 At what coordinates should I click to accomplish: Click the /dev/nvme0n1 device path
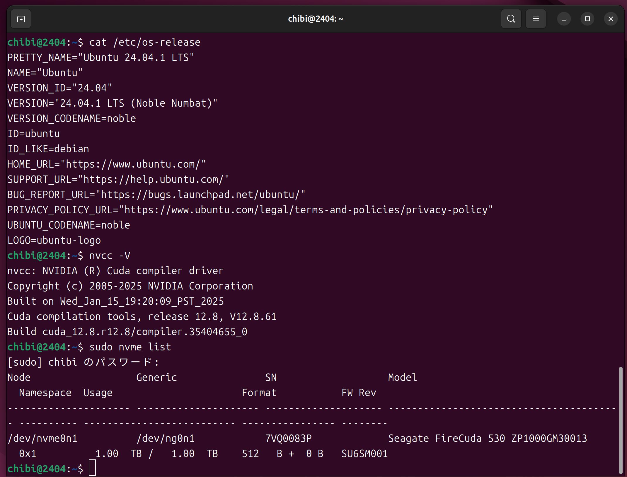pyautogui.click(x=43, y=439)
